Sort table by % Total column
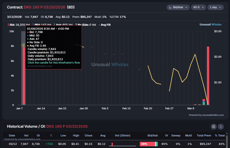Viewport: 230px width, 148px height. point(220,135)
